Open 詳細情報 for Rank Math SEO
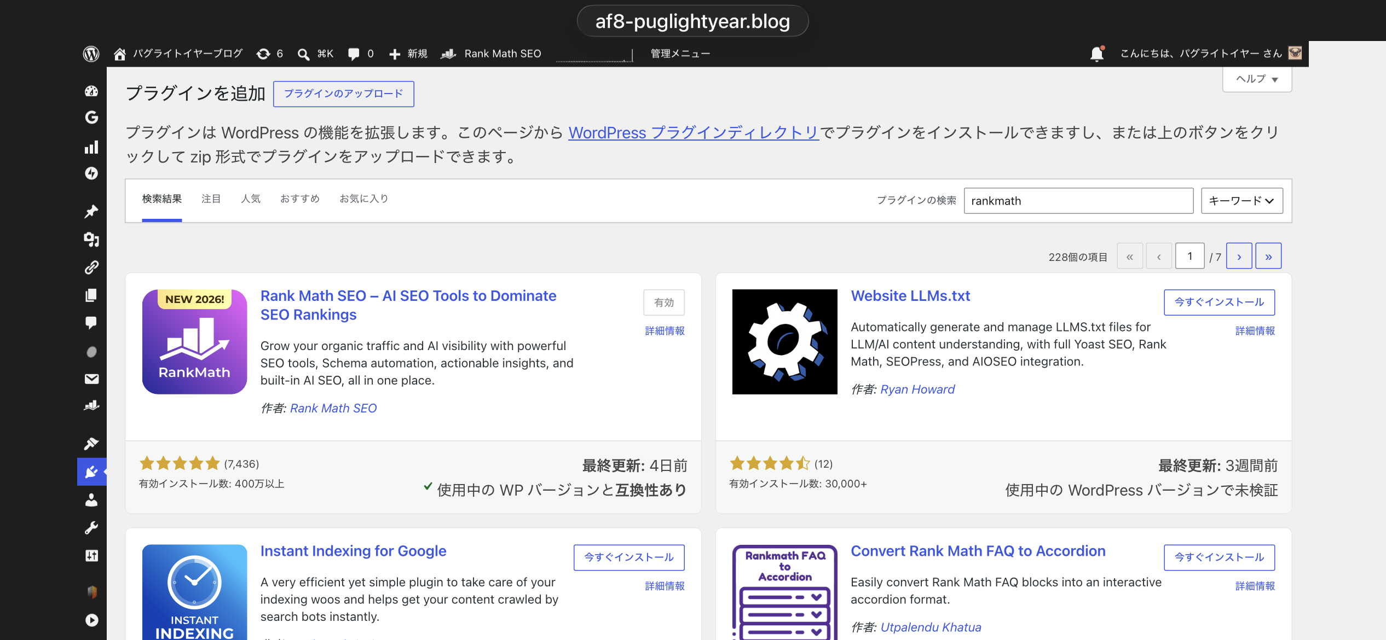 pos(665,331)
